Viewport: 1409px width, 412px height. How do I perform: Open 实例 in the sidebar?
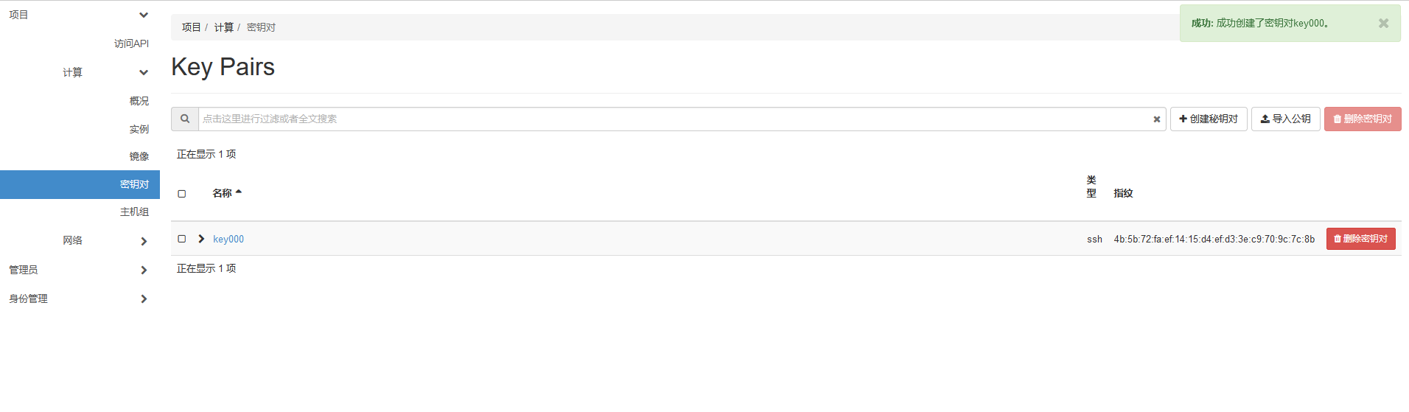(139, 129)
